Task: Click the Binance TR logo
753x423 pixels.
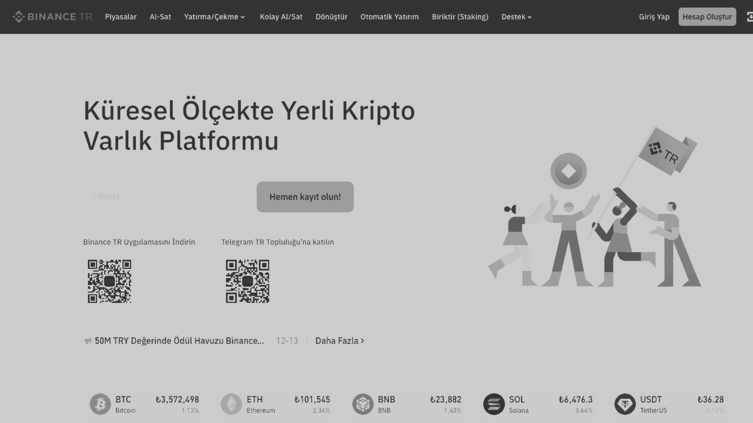Action: tap(53, 17)
